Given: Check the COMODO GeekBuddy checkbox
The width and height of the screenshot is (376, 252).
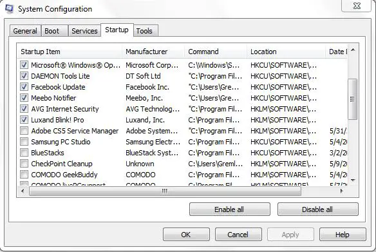Looking at the screenshot, I should [x=24, y=175].
